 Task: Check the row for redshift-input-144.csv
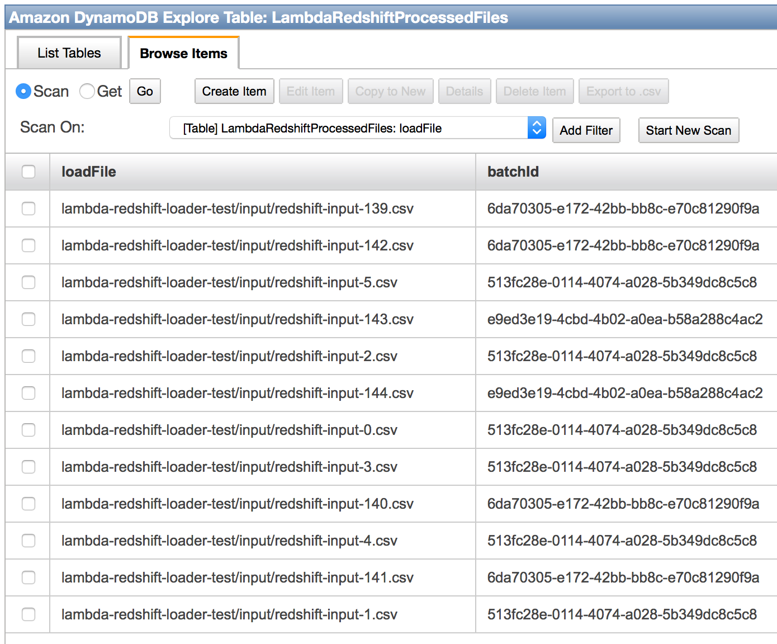29,393
